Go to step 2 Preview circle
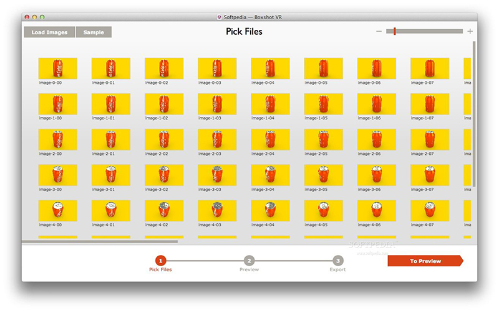This screenshot has height=311, width=499. [x=249, y=261]
